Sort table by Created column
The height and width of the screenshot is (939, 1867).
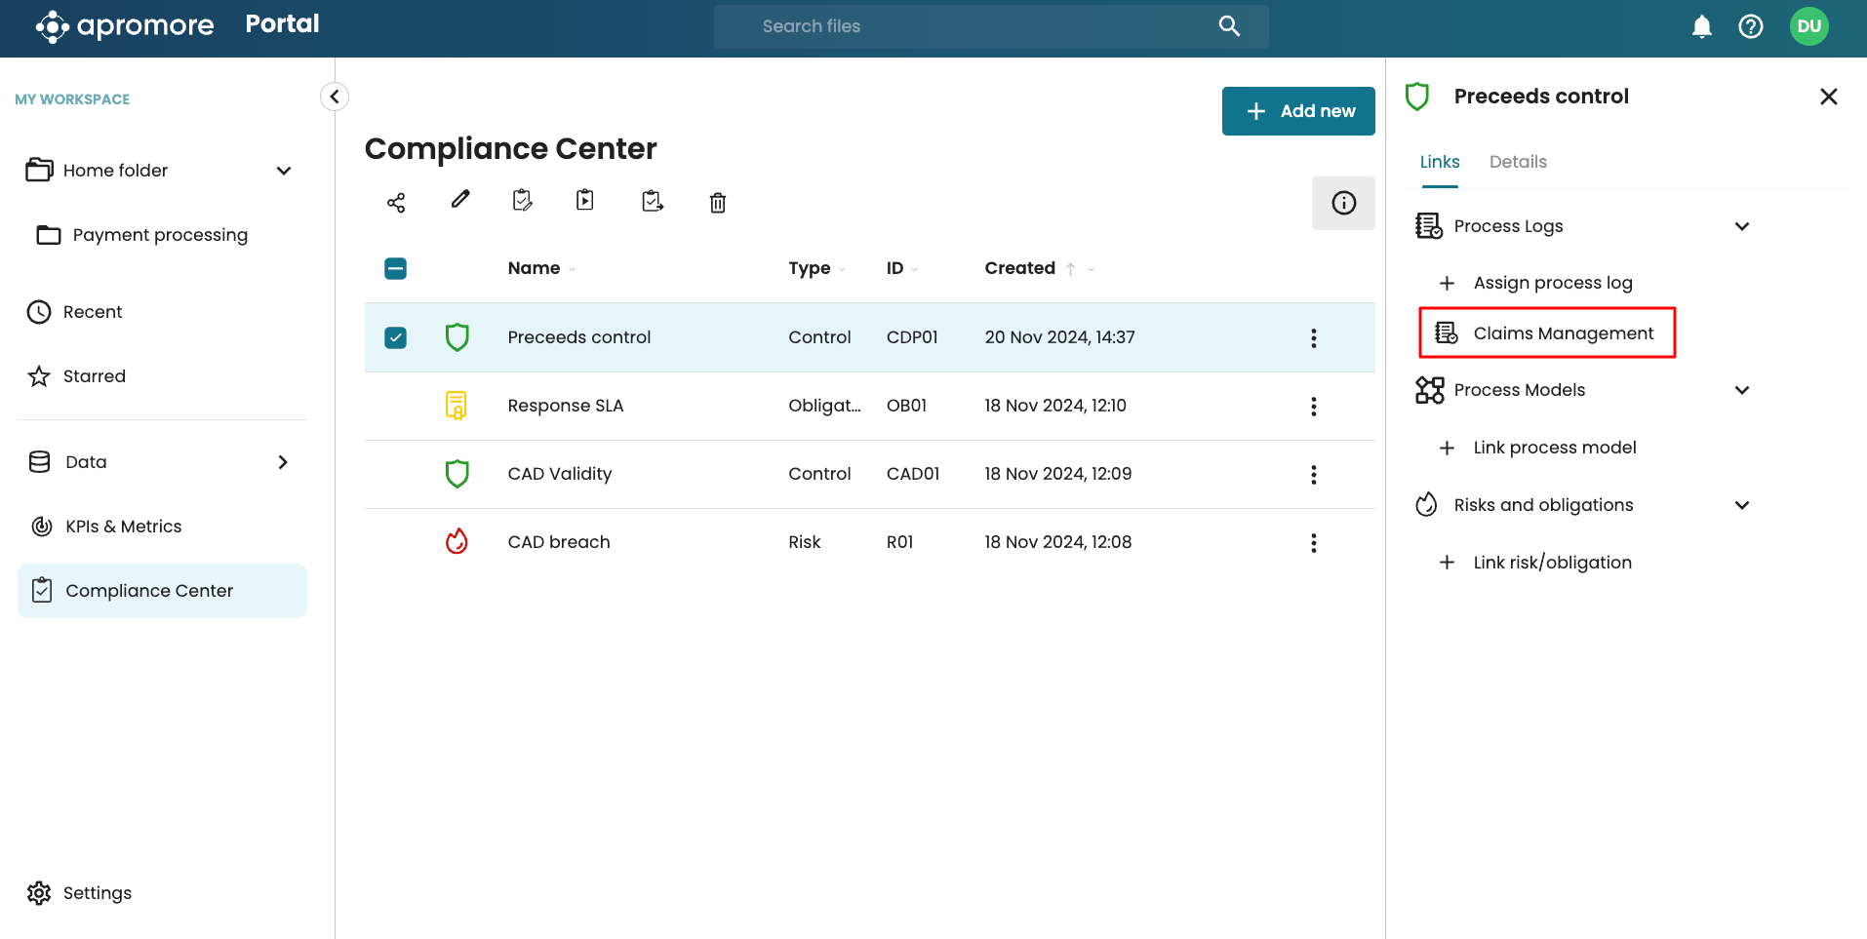click(x=1019, y=268)
